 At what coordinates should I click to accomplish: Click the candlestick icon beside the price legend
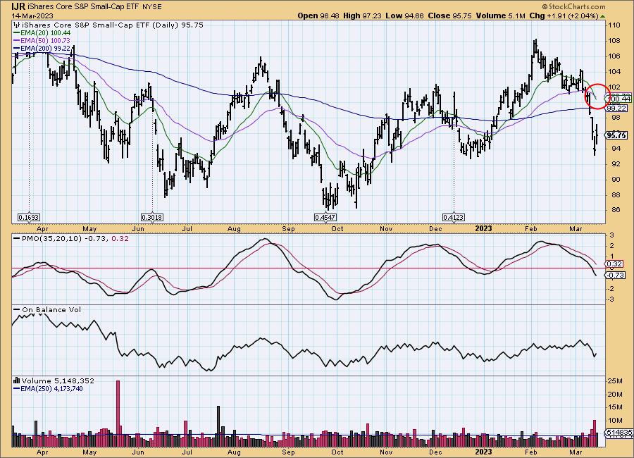[x=15, y=25]
